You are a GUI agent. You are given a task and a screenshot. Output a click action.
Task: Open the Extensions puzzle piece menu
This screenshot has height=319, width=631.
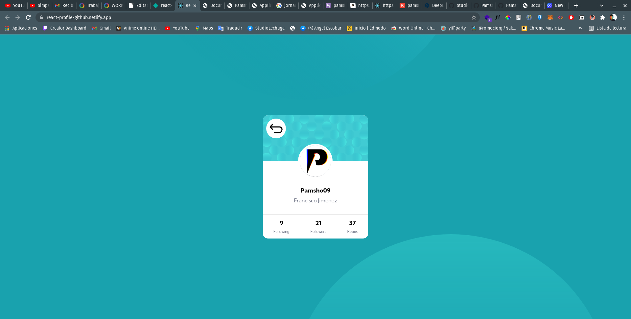[x=603, y=17]
